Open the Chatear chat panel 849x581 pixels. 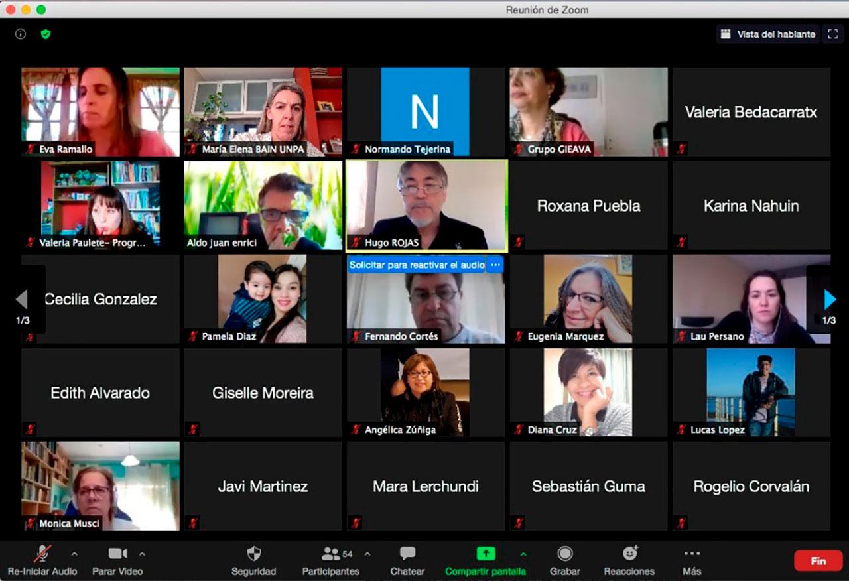(407, 554)
